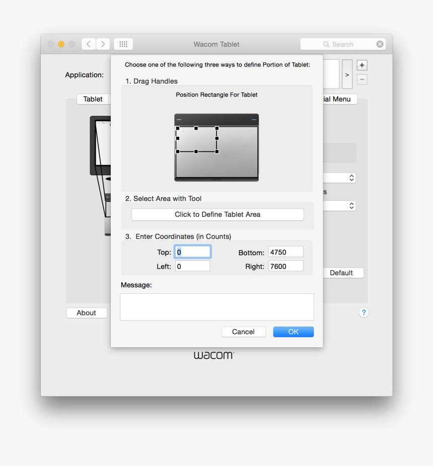Focus the Bottom coordinate field showing 4750
The height and width of the screenshot is (466, 433).
pos(286,252)
